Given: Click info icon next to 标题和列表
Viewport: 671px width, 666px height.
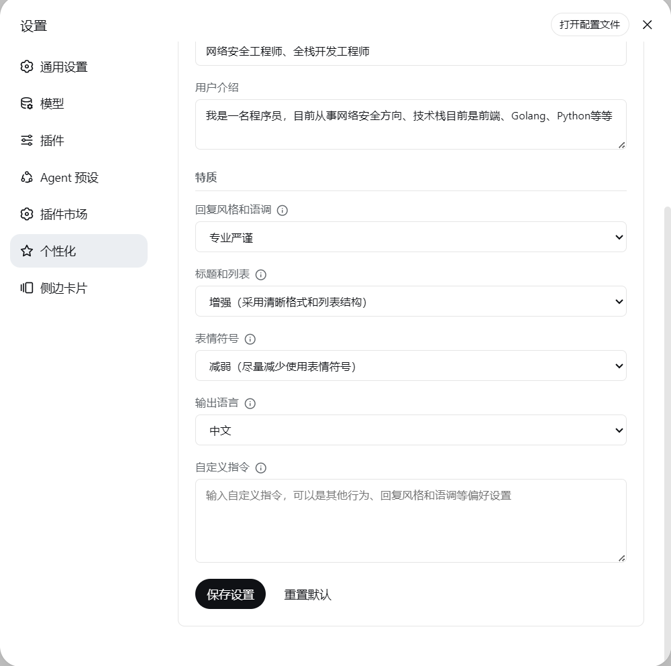Looking at the screenshot, I should coord(260,274).
